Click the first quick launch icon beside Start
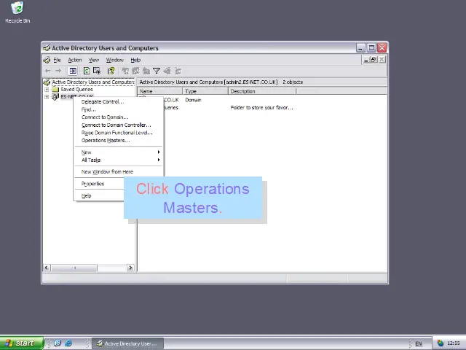The width and height of the screenshot is (466, 350). [58, 343]
